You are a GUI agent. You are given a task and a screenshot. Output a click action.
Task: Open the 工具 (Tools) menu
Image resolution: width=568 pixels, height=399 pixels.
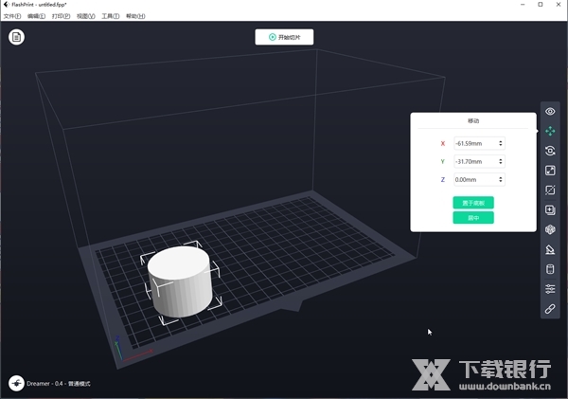pos(110,16)
